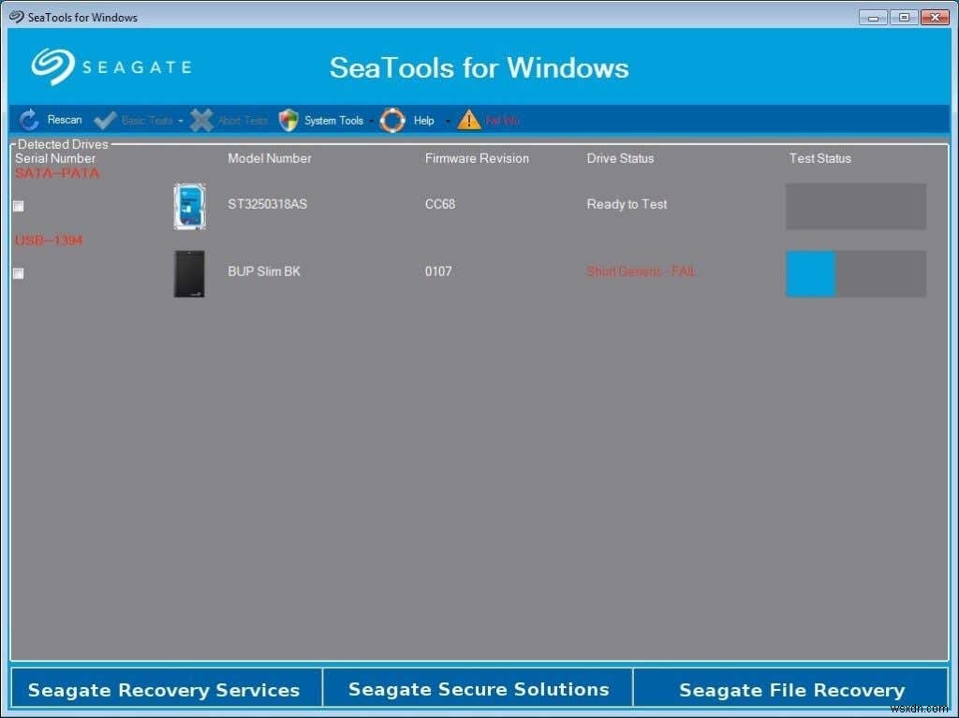The width and height of the screenshot is (959, 718).
Task: Click the Abort Tests toolbar label
Action: (243, 121)
